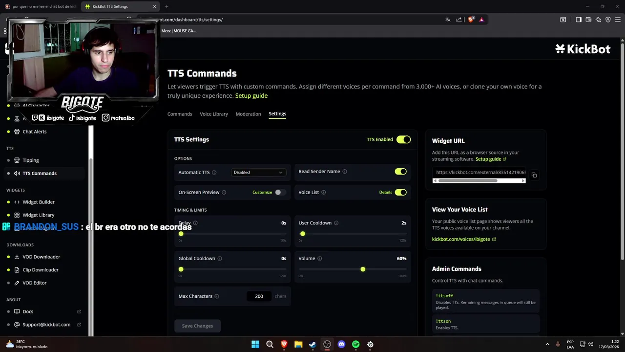The width and height of the screenshot is (625, 352).
Task: Open the Automatic TTS Disabled dropdown
Action: click(x=258, y=172)
